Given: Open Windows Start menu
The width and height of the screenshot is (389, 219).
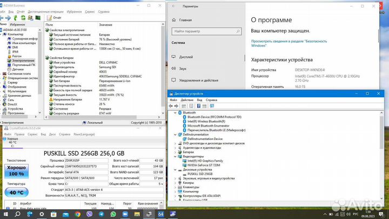Looking at the screenshot, I should pyautogui.click(x=5, y=214).
